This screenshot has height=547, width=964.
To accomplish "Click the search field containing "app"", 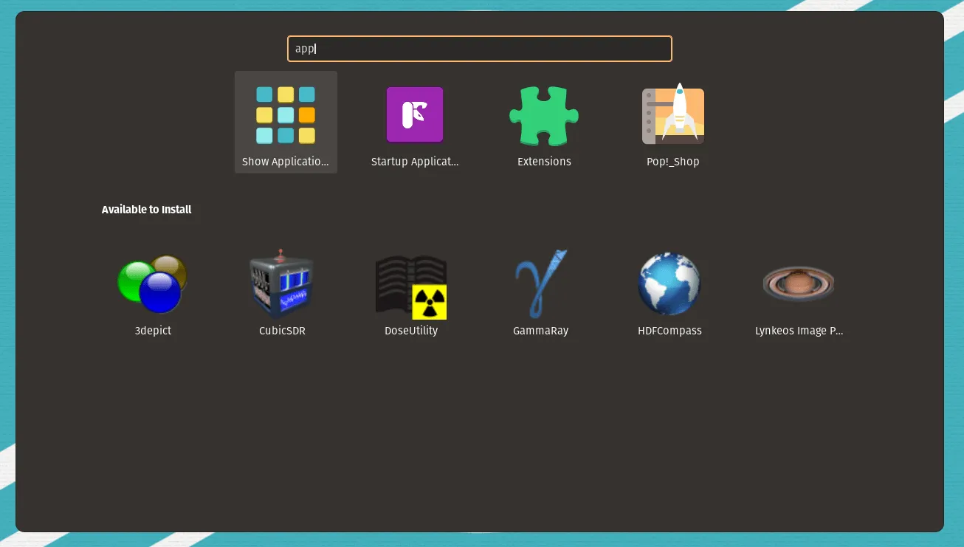I will [480, 49].
